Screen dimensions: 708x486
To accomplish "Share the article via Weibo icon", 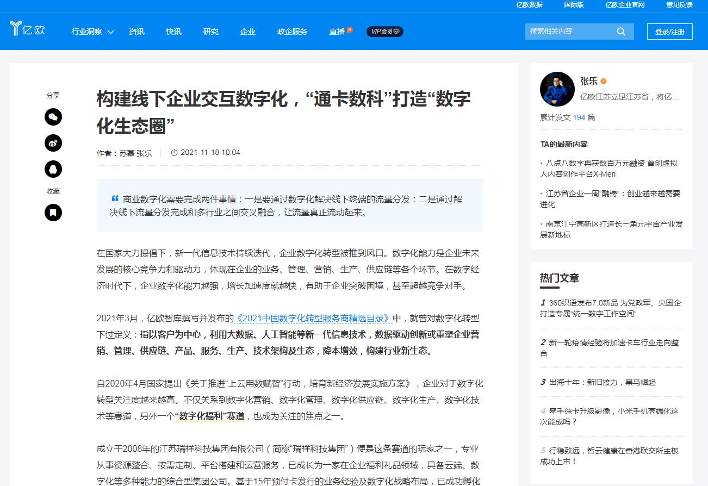I will pos(53,143).
